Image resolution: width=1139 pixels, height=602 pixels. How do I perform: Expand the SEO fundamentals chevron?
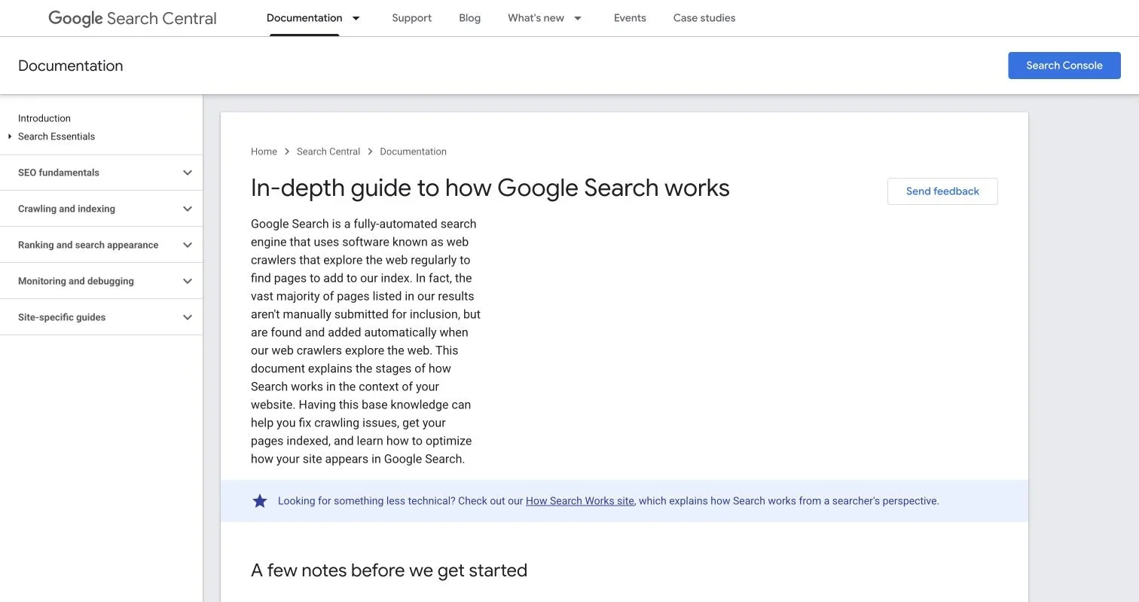coord(188,173)
